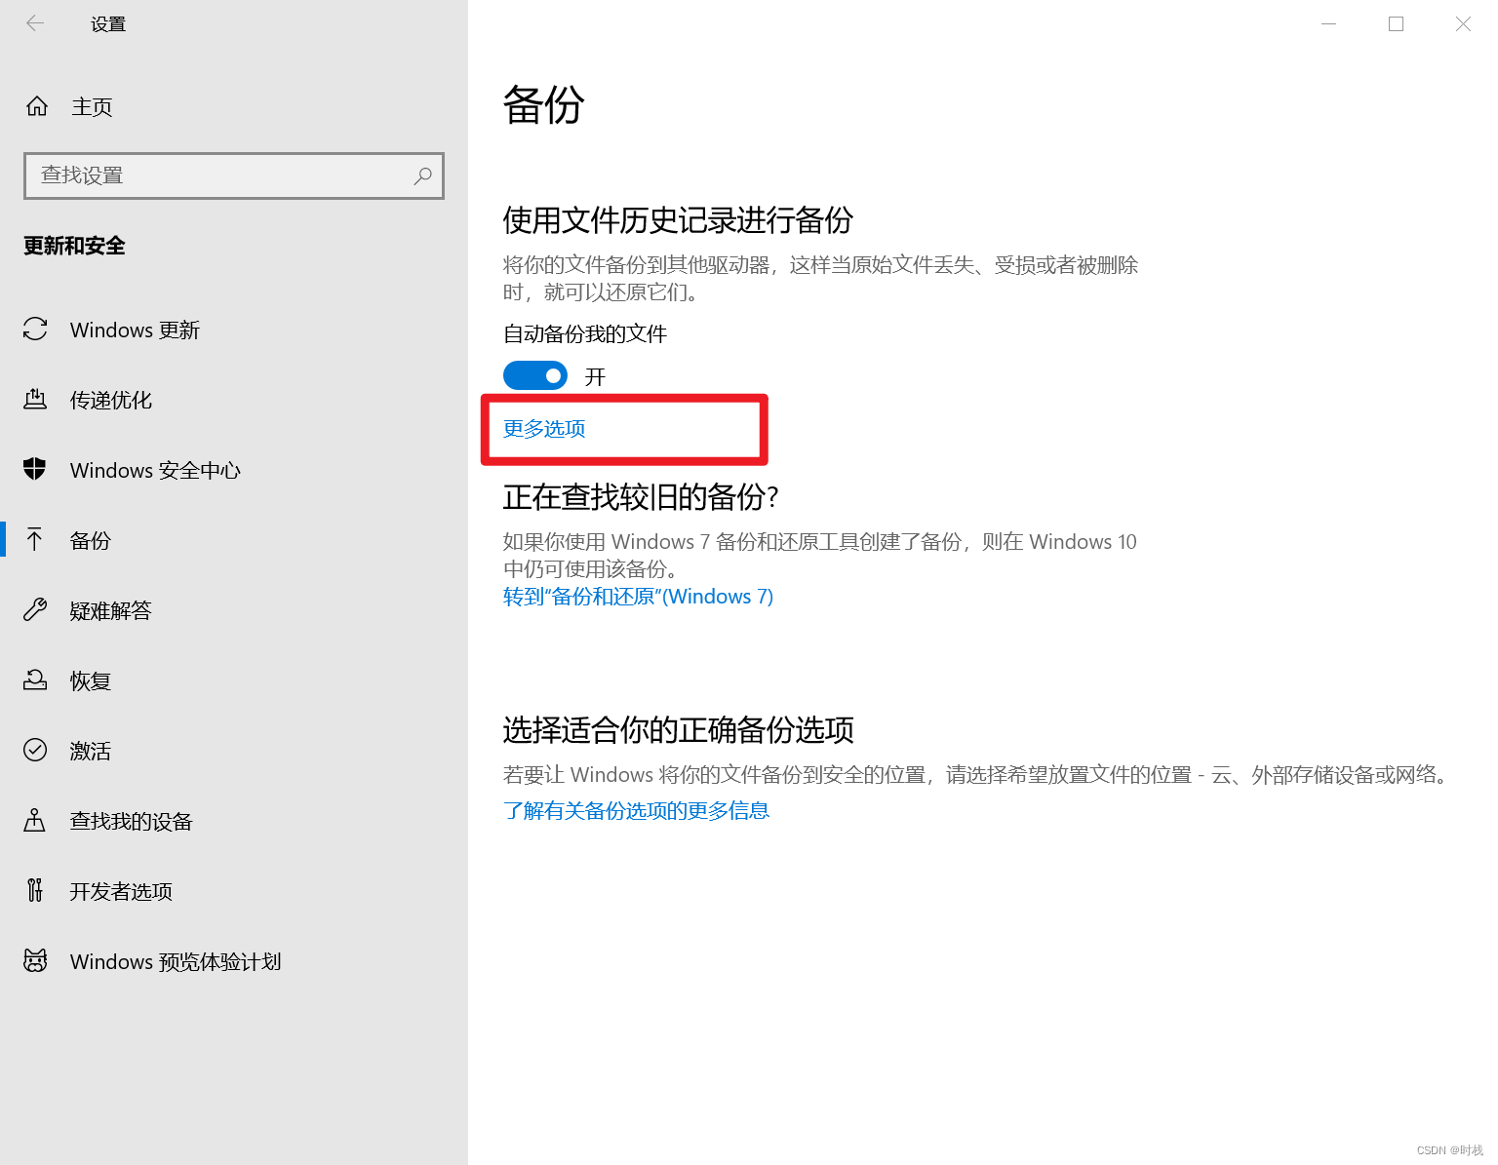Click the 查找我的设备 icon
This screenshot has height=1165, width=1498.
(x=35, y=820)
